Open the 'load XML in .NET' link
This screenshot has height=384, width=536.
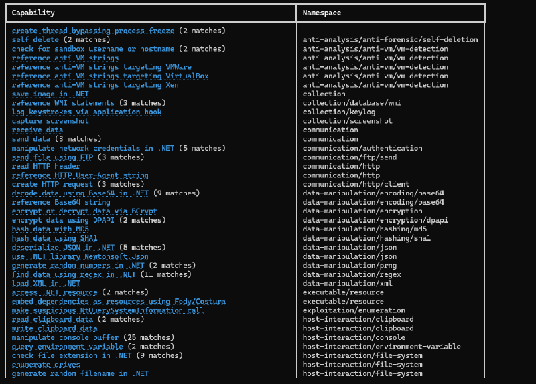point(46,284)
